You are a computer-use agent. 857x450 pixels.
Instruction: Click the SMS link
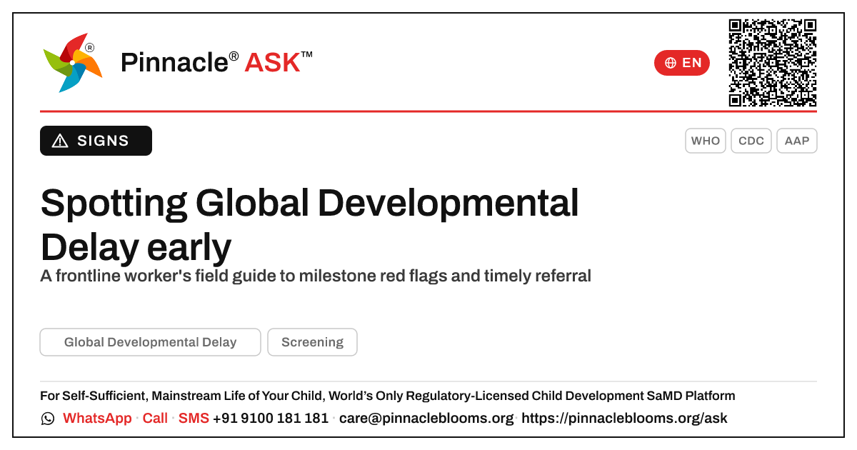(x=194, y=419)
